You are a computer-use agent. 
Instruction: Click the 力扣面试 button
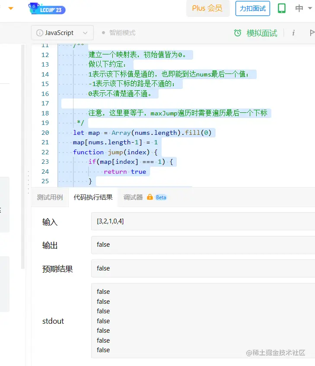click(253, 8)
